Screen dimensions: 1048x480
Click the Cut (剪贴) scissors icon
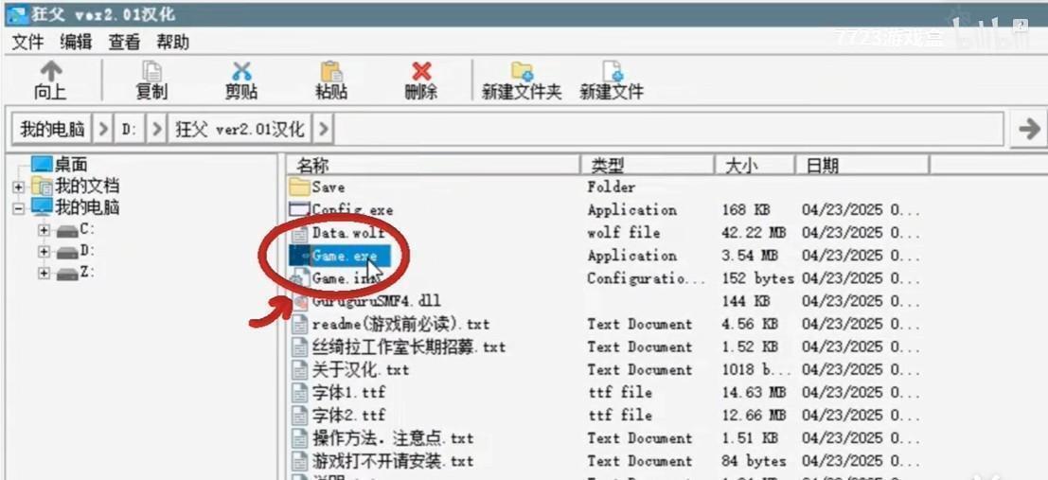point(241,73)
